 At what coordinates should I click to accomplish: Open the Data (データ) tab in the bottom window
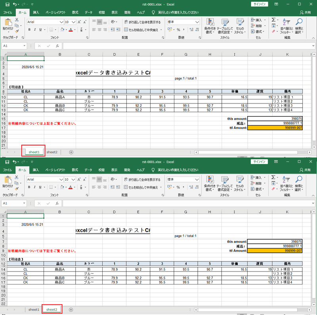[x=88, y=170]
